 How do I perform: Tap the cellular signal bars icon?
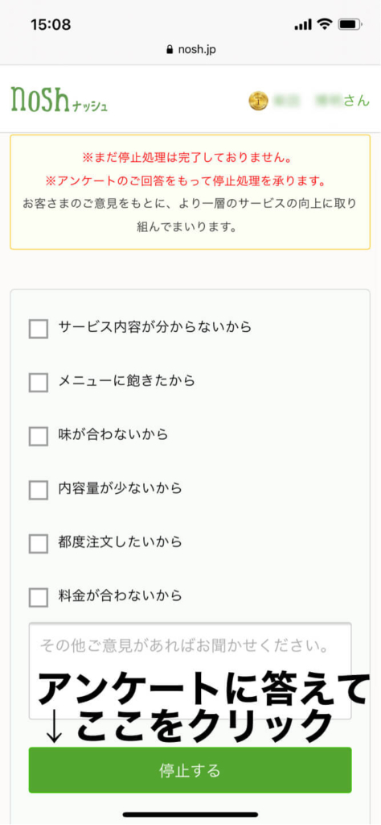[303, 25]
